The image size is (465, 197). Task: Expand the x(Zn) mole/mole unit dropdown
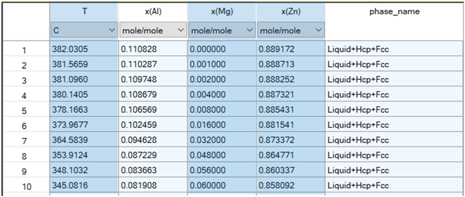(290, 30)
